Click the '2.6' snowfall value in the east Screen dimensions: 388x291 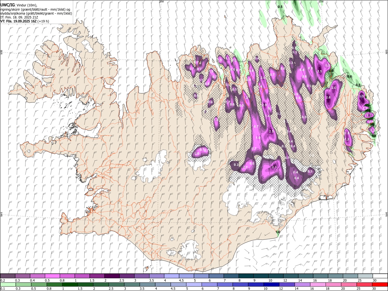[328, 98]
